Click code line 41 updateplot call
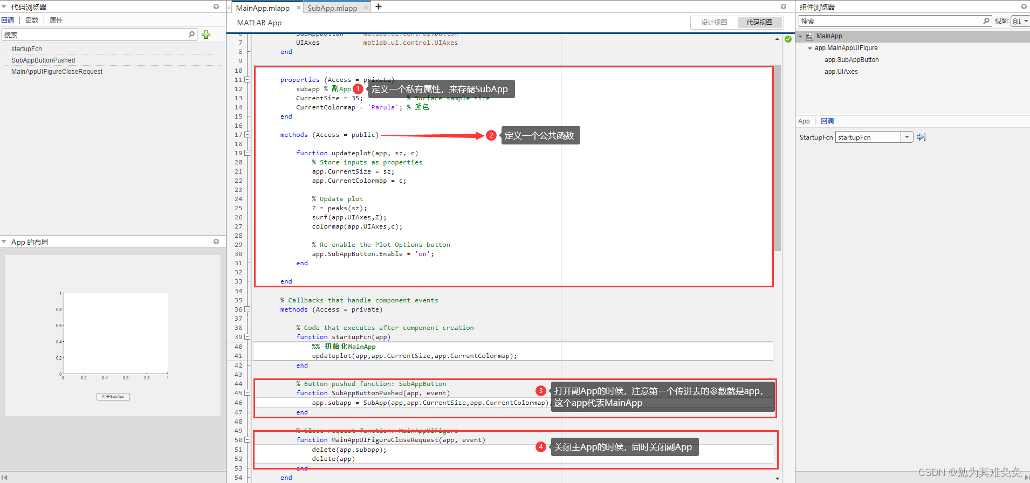 (x=414, y=356)
